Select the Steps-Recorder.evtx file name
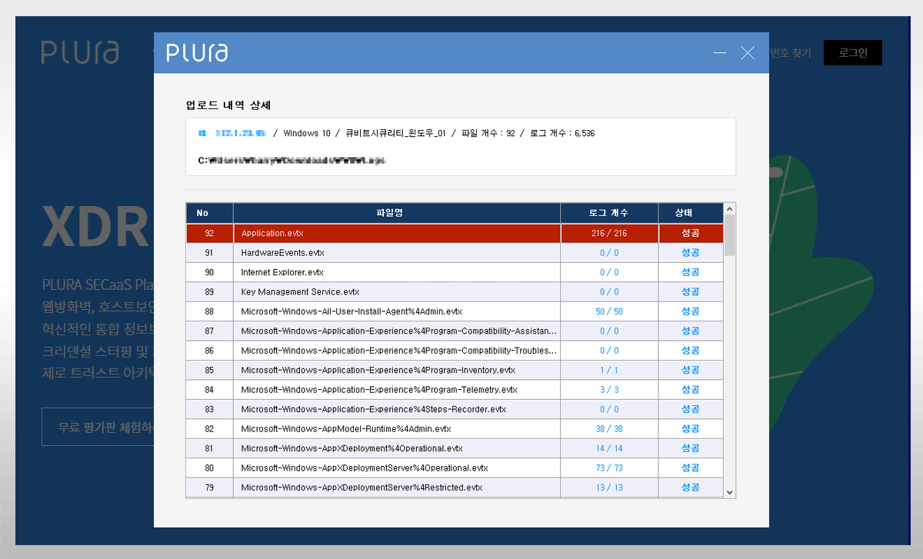The width and height of the screenshot is (923, 559). 373,409
